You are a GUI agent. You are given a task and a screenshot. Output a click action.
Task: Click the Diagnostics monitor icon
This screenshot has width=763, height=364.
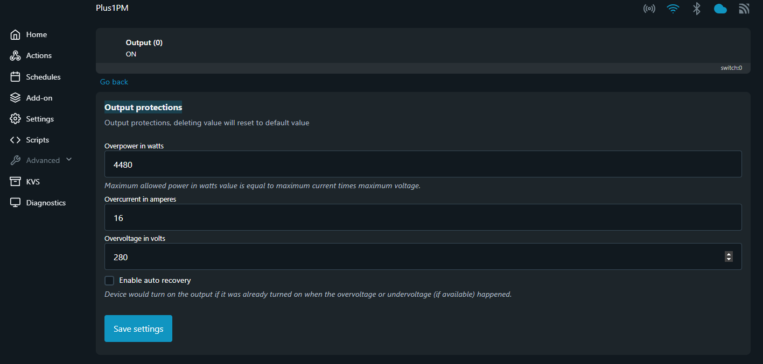click(15, 203)
